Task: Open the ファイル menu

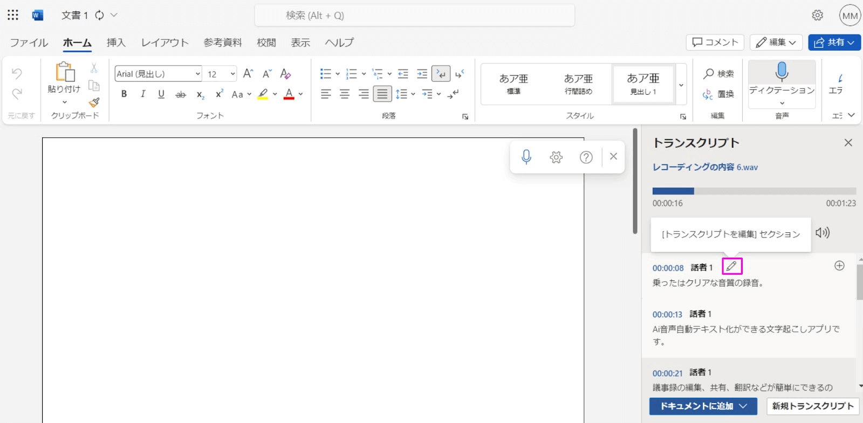Action: (29, 43)
